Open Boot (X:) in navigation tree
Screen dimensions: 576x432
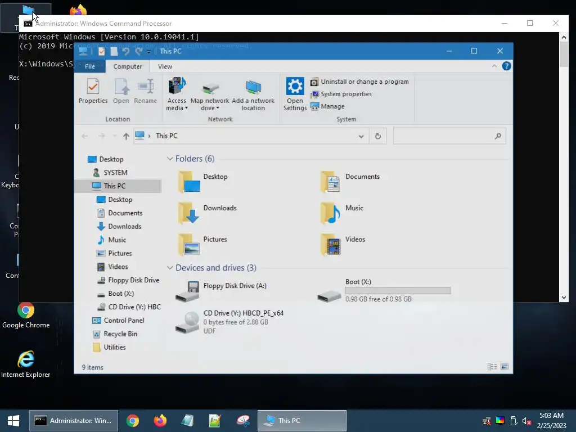[x=115, y=294]
